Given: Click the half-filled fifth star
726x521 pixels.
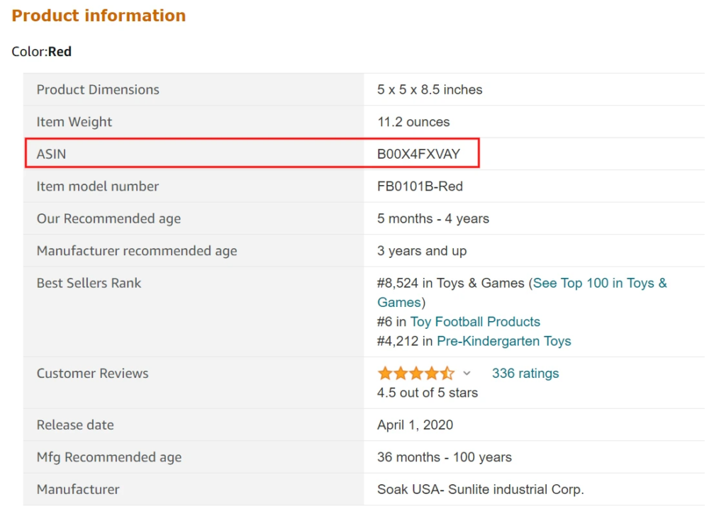Looking at the screenshot, I should (448, 373).
